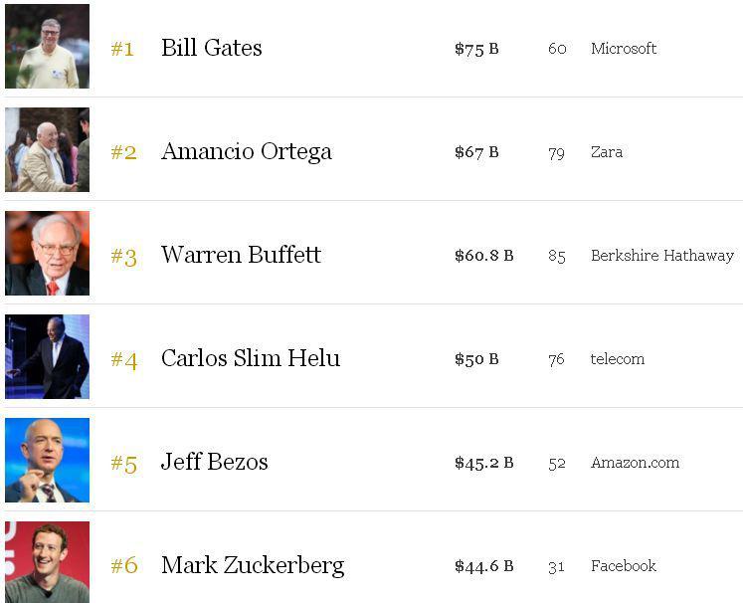Select the $75 B net worth
The height and width of the screenshot is (603, 743).
tap(476, 49)
